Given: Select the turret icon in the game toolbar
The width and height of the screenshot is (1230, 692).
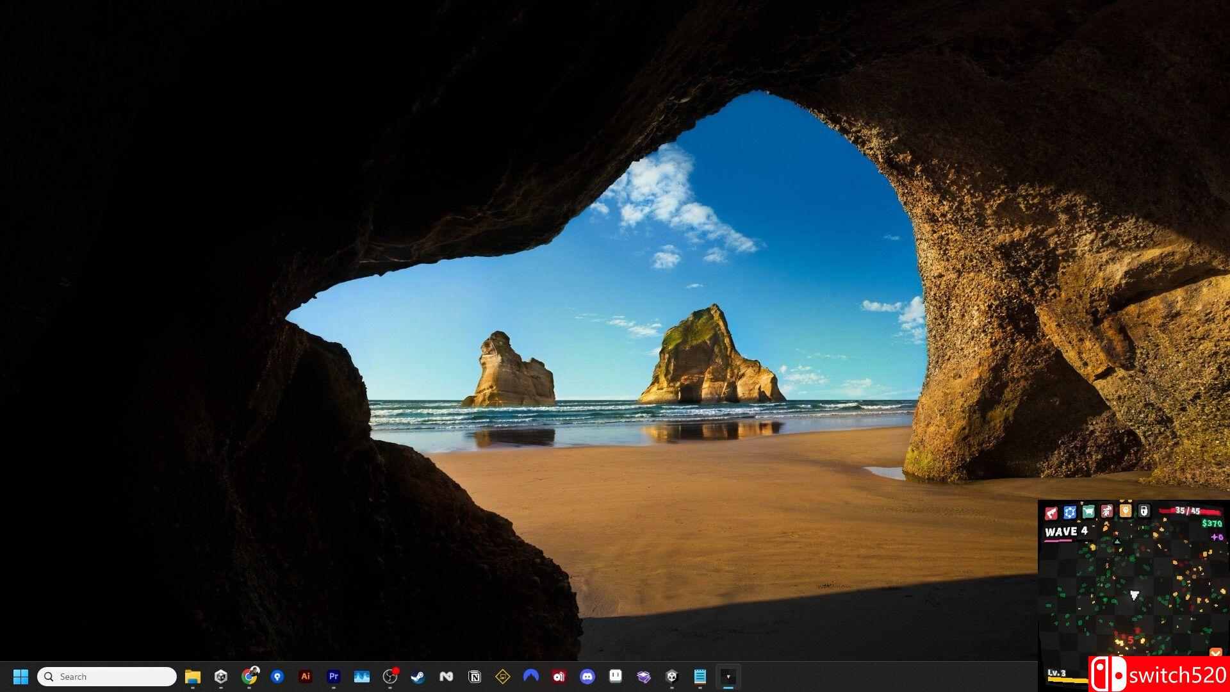Looking at the screenshot, I should click(1107, 513).
